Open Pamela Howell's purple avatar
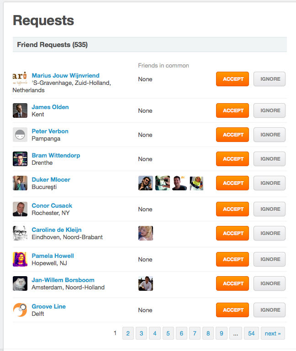Image resolution: width=296 pixels, height=351 pixels. pyautogui.click(x=20, y=259)
